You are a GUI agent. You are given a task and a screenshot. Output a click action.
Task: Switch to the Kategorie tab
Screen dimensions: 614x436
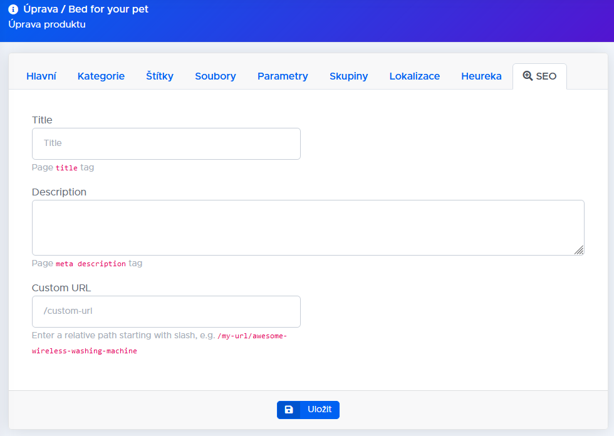pyautogui.click(x=101, y=76)
